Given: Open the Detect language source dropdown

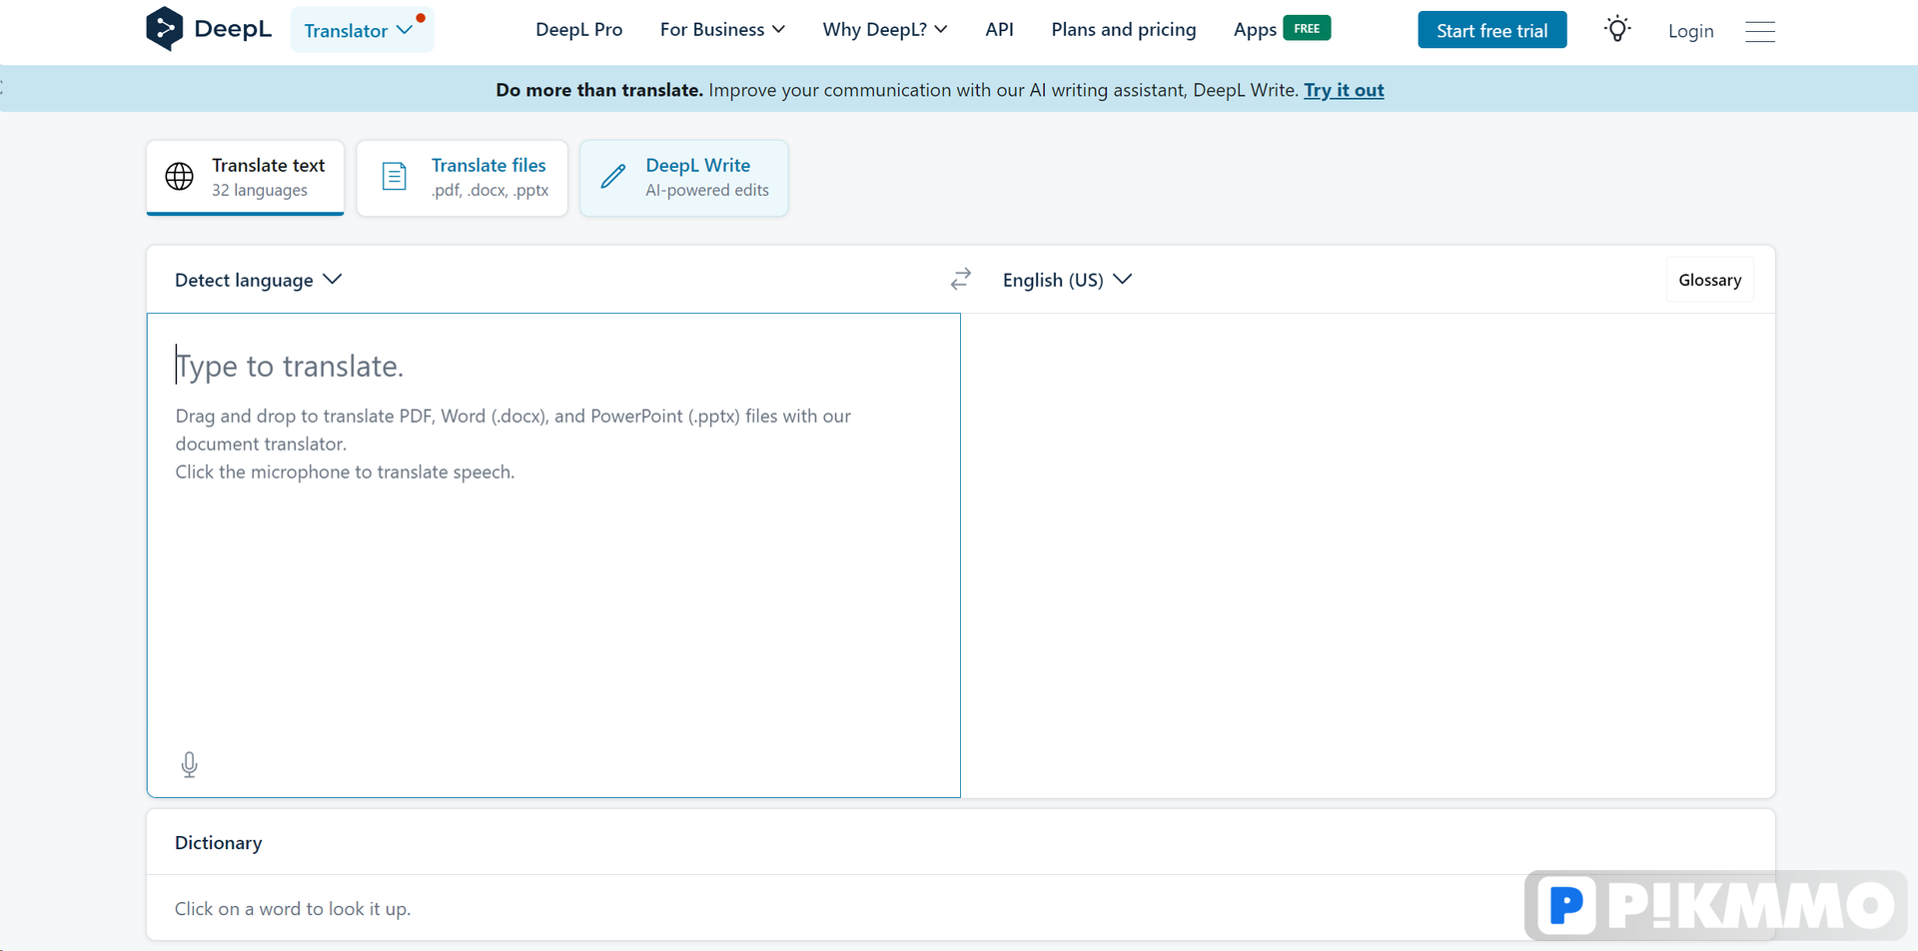Looking at the screenshot, I should (259, 280).
